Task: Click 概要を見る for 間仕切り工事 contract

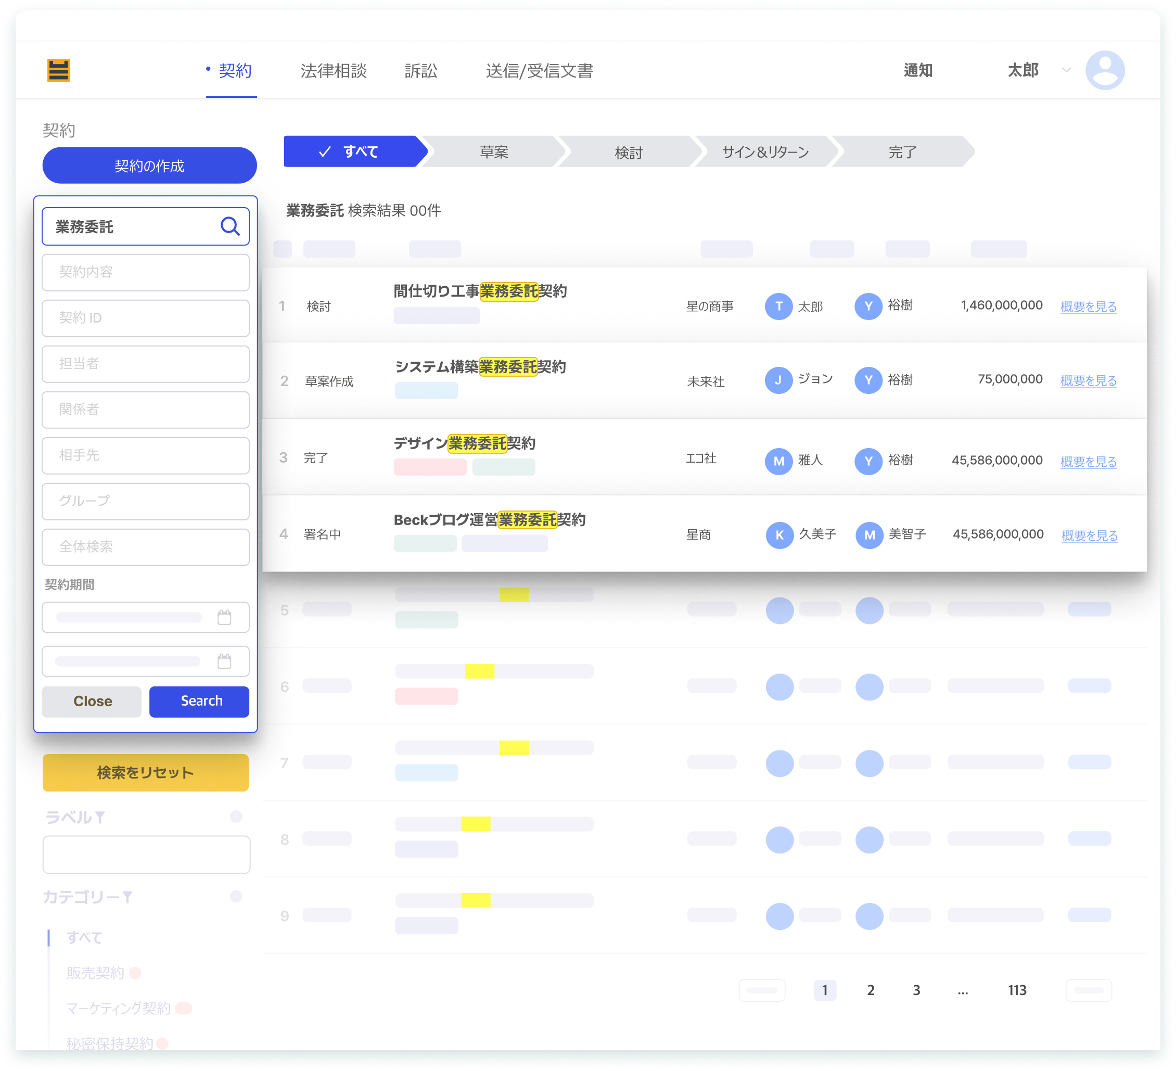Action: [1088, 307]
